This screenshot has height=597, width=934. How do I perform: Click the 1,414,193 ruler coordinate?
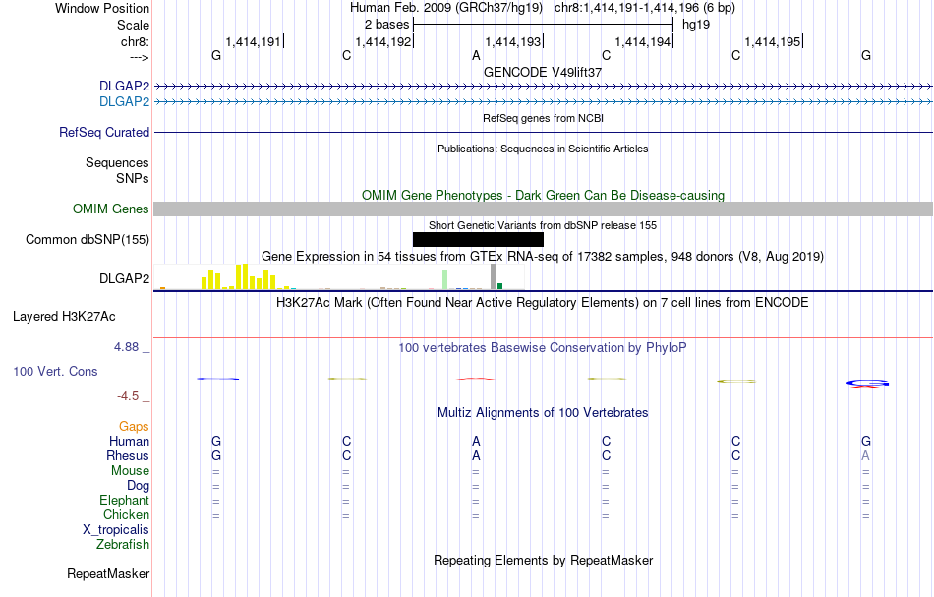coord(513,41)
